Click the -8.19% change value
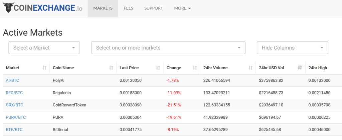This screenshot has height=140, width=342. pyautogui.click(x=173, y=130)
